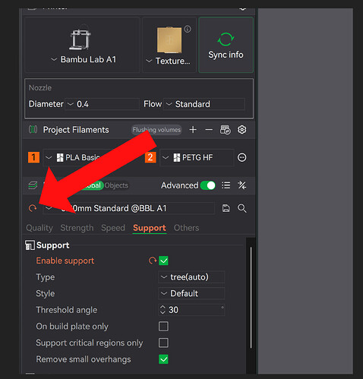Click the filament more-options ellipsis icon
363x379 pixels.
pos(241,157)
